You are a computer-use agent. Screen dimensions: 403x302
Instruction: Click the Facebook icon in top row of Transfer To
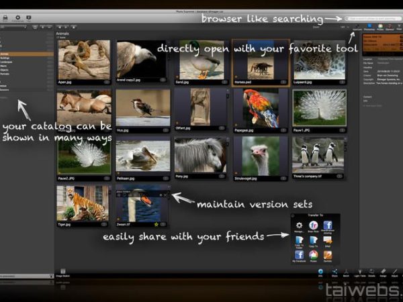[x=328, y=225]
